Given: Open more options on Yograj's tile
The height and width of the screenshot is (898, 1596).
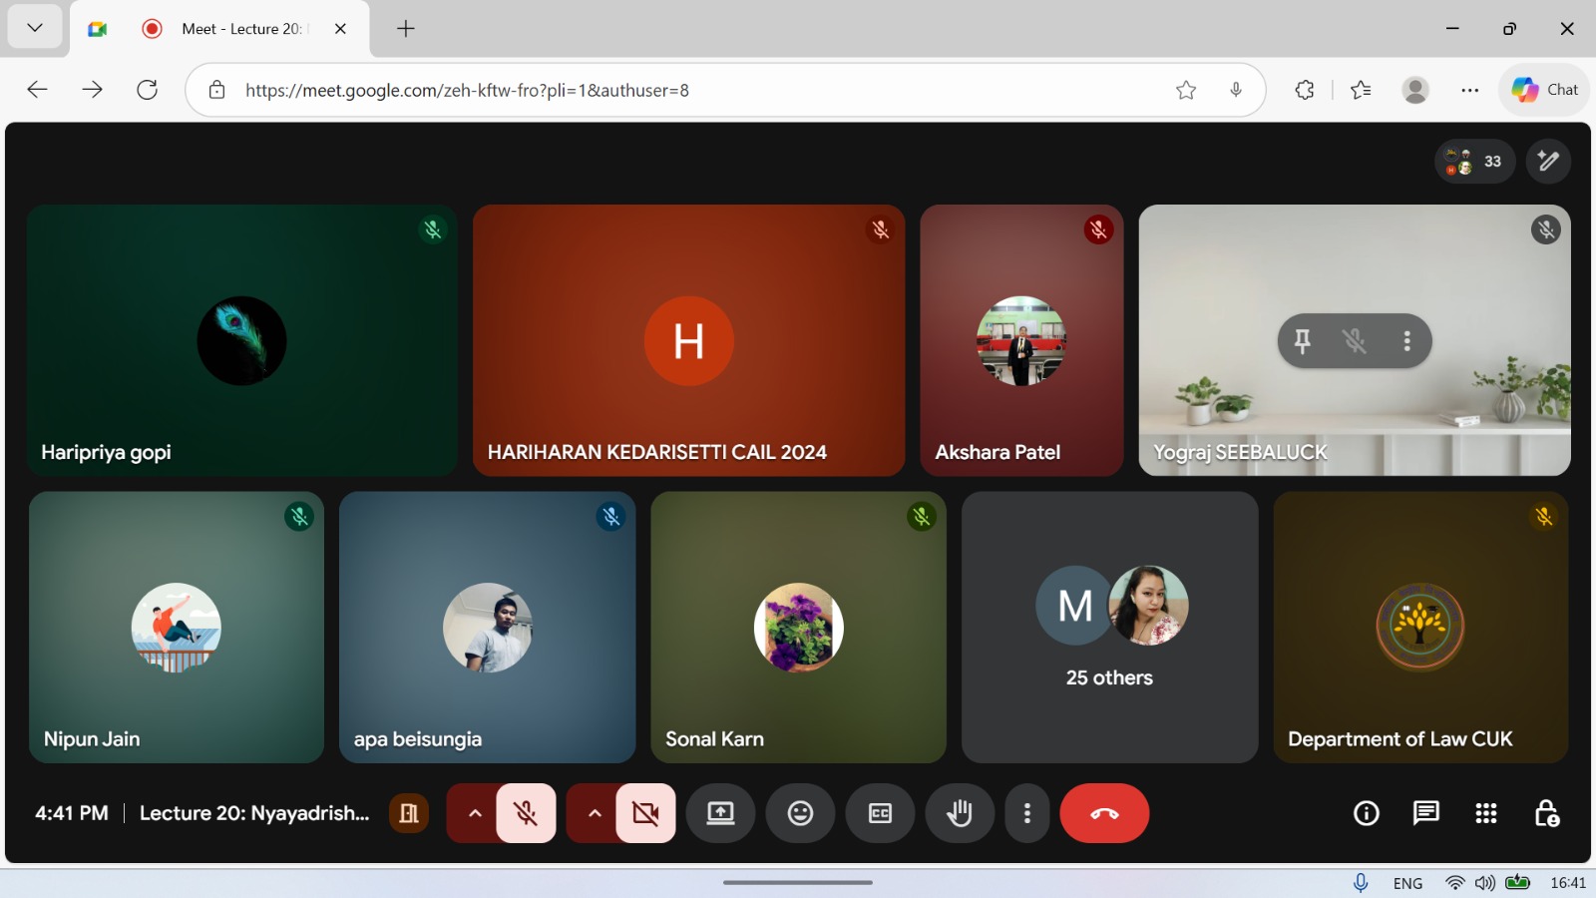Looking at the screenshot, I should [x=1406, y=341].
